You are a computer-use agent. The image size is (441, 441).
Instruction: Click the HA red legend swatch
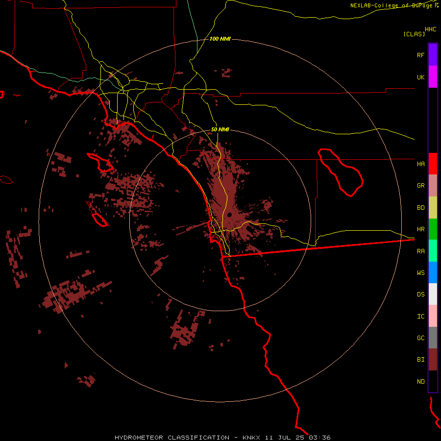pyautogui.click(x=433, y=164)
